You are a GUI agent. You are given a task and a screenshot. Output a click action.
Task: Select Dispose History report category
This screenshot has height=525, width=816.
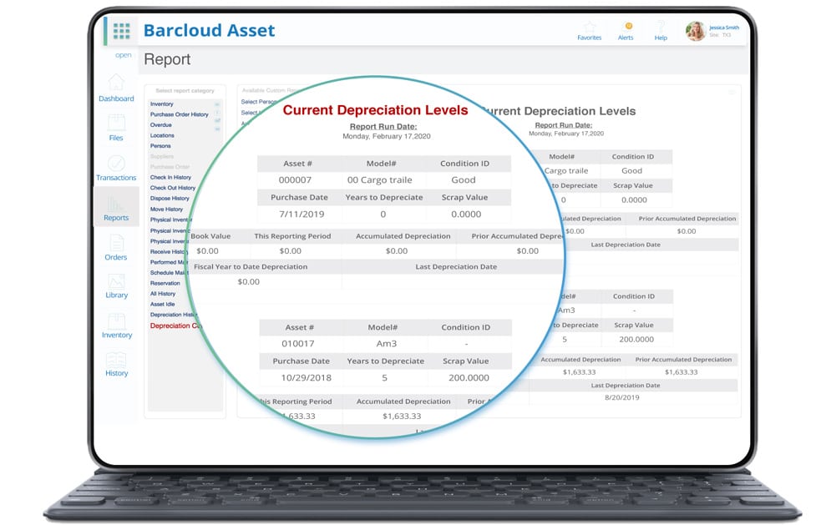pyautogui.click(x=170, y=199)
